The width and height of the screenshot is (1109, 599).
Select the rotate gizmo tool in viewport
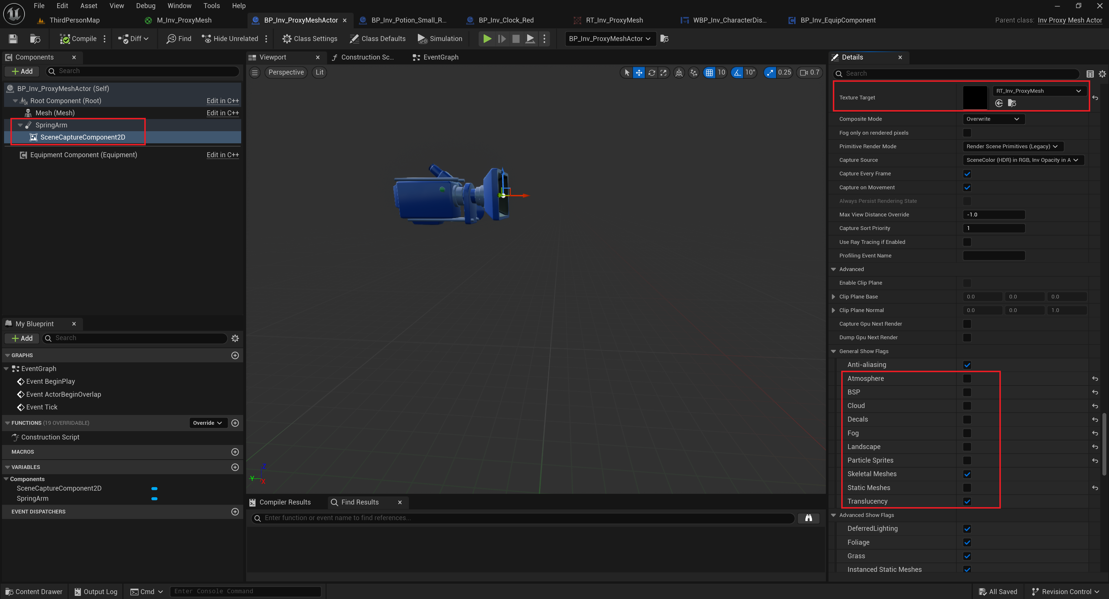point(651,72)
